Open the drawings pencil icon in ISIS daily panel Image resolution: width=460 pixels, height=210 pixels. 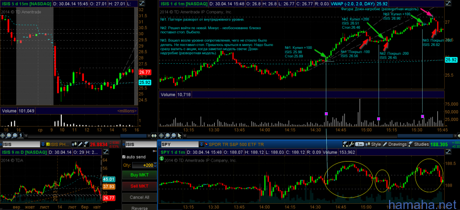(80, 144)
